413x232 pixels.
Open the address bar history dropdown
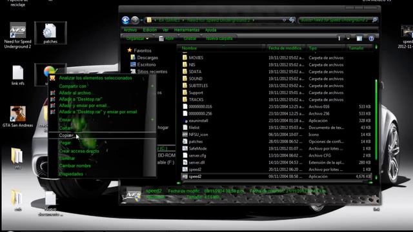(284, 20)
